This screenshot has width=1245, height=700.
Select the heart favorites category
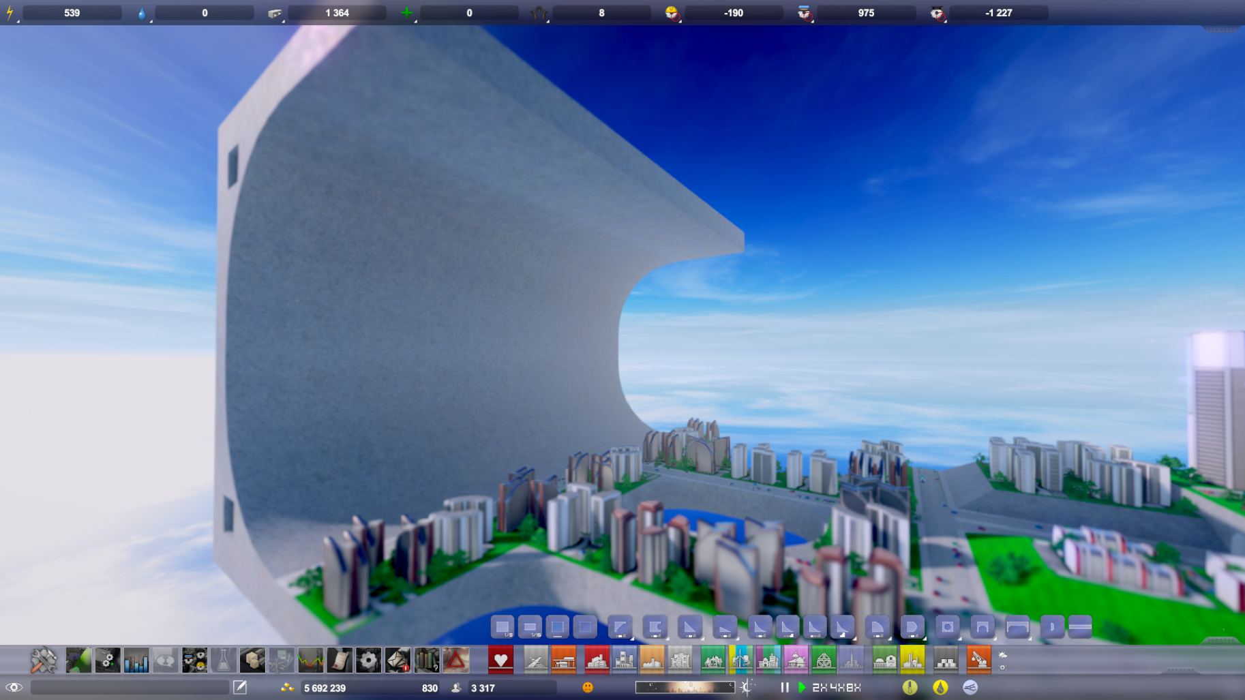(x=500, y=660)
